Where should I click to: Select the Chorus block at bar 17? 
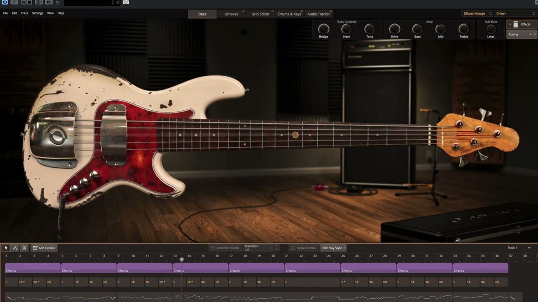[x=256, y=268]
